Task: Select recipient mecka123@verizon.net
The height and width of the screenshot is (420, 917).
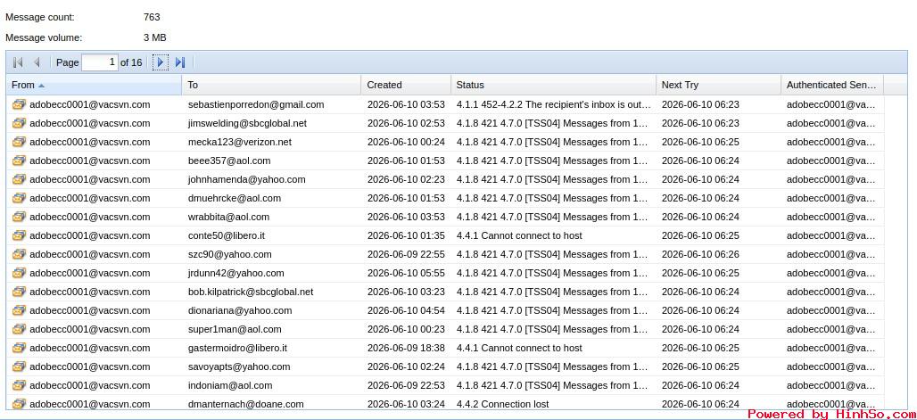Action: coord(240,142)
